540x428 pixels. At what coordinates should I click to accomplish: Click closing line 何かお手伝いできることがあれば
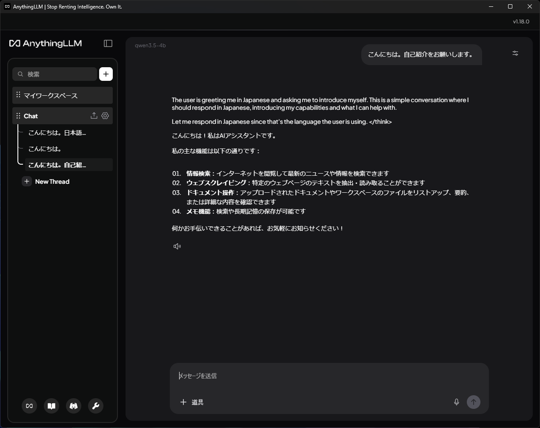(258, 228)
